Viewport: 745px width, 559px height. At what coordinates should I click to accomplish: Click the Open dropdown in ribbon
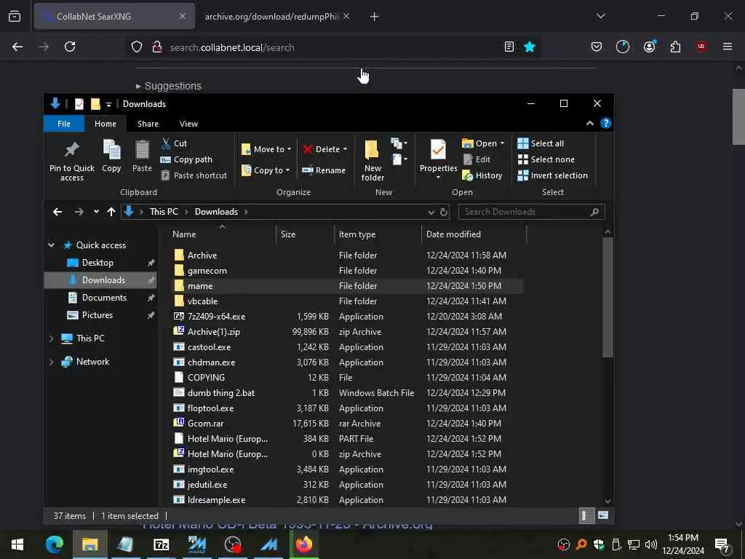tap(483, 143)
